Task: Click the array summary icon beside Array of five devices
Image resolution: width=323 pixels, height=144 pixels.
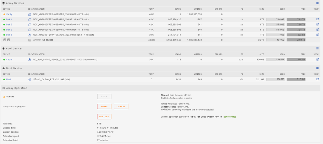Action: pyautogui.click(x=30, y=40)
